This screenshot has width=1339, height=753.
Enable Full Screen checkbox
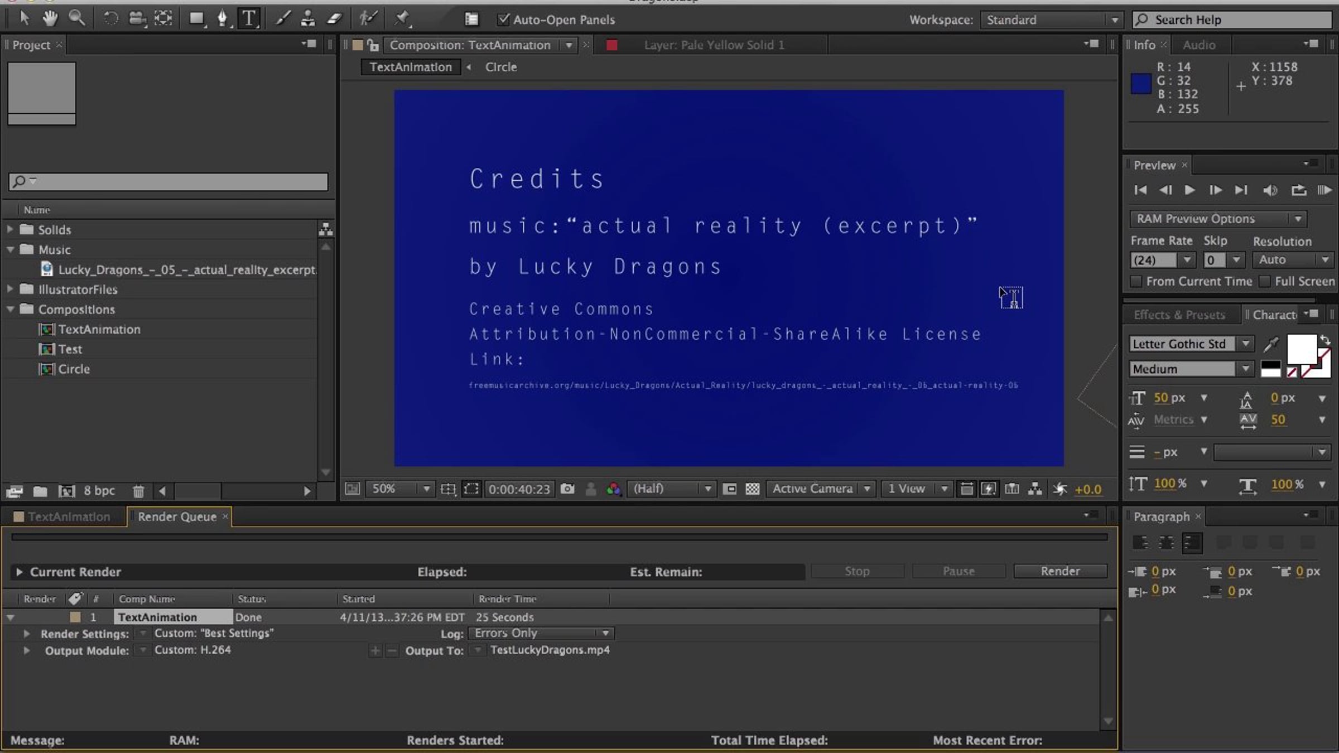[1265, 281]
